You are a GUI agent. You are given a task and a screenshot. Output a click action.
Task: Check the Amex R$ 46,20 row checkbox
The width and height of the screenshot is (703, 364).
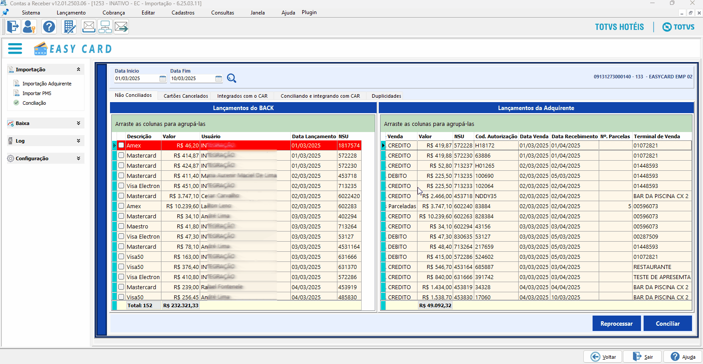121,145
